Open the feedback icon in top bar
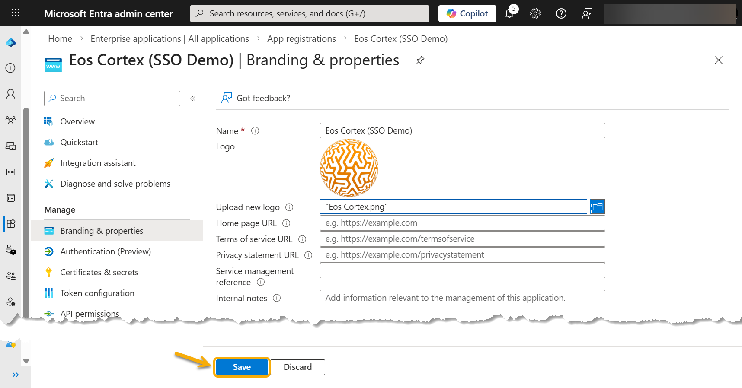The image size is (742, 388). pos(587,13)
